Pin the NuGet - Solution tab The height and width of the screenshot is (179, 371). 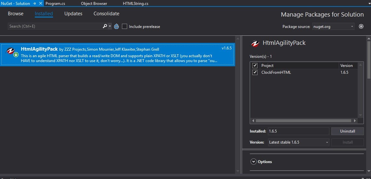(35, 4)
